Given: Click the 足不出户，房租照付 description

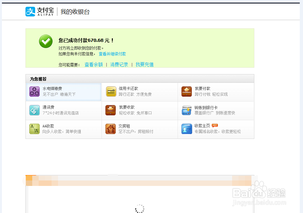Looking at the screenshot, I should coord(136,131).
